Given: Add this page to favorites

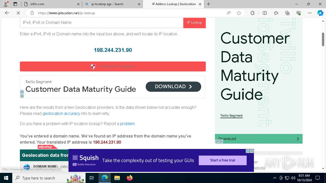Looking at the screenshot, I should tap(239, 13).
